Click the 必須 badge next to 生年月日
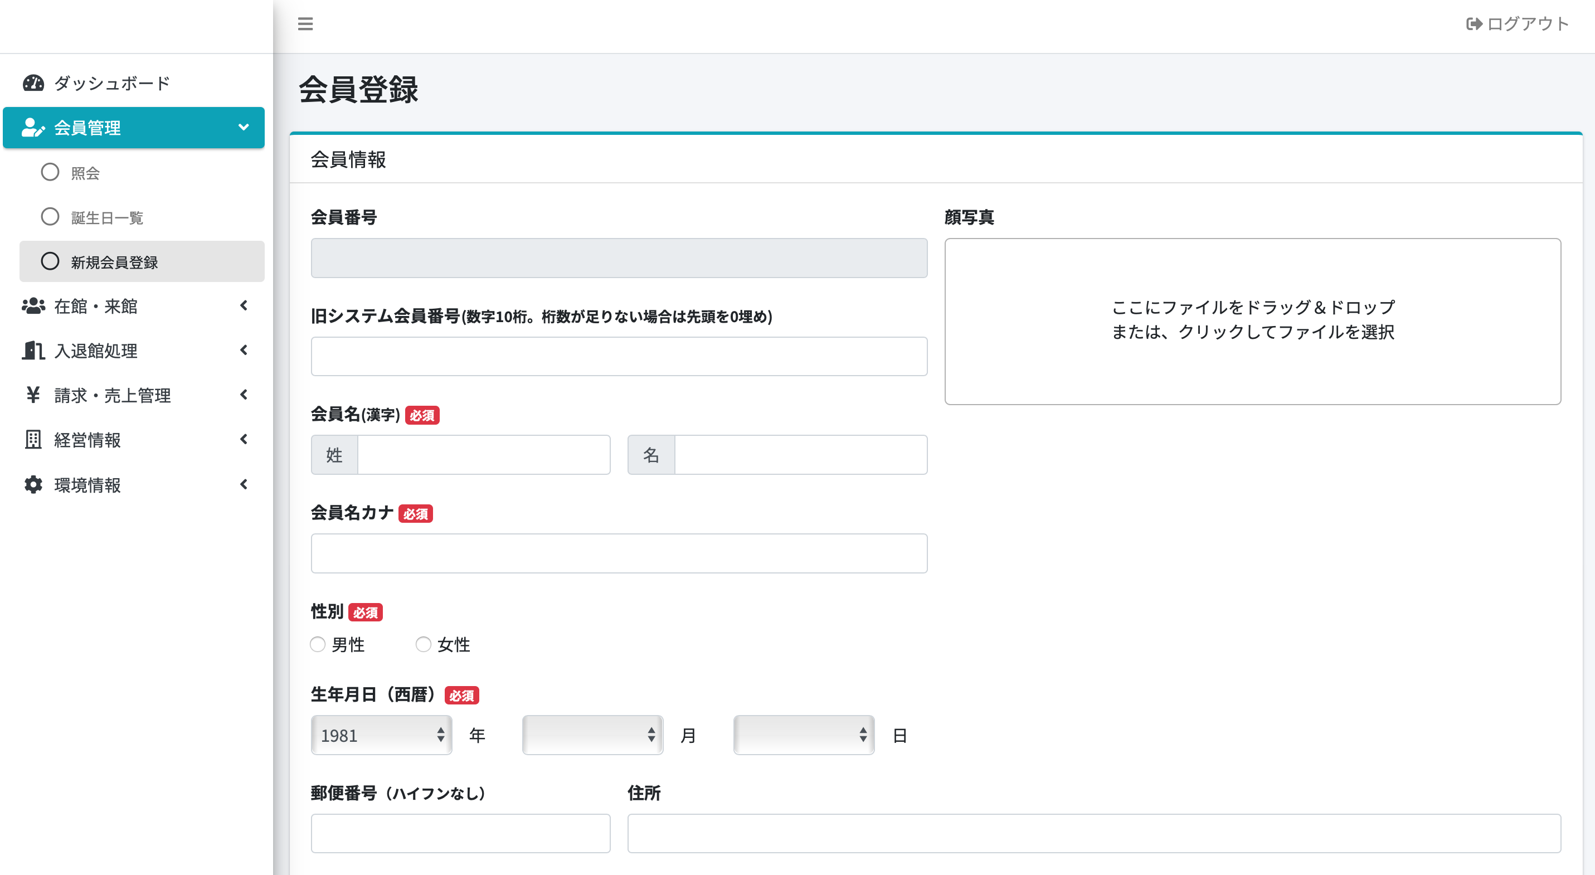1595x875 pixels. click(x=462, y=696)
